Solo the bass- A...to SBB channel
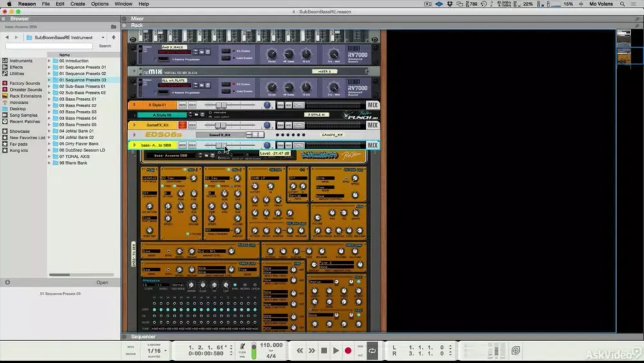 point(192,145)
